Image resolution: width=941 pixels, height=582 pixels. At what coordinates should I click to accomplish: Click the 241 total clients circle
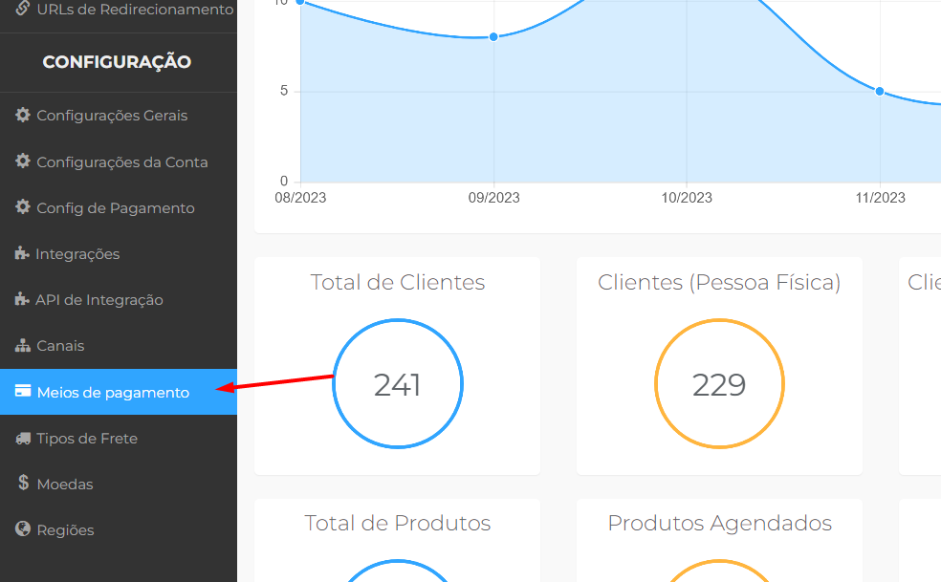397,383
